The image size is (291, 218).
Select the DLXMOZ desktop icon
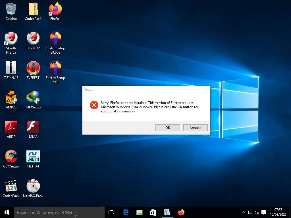click(33, 41)
